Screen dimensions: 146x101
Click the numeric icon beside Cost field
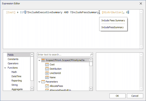(x=47, y=64)
